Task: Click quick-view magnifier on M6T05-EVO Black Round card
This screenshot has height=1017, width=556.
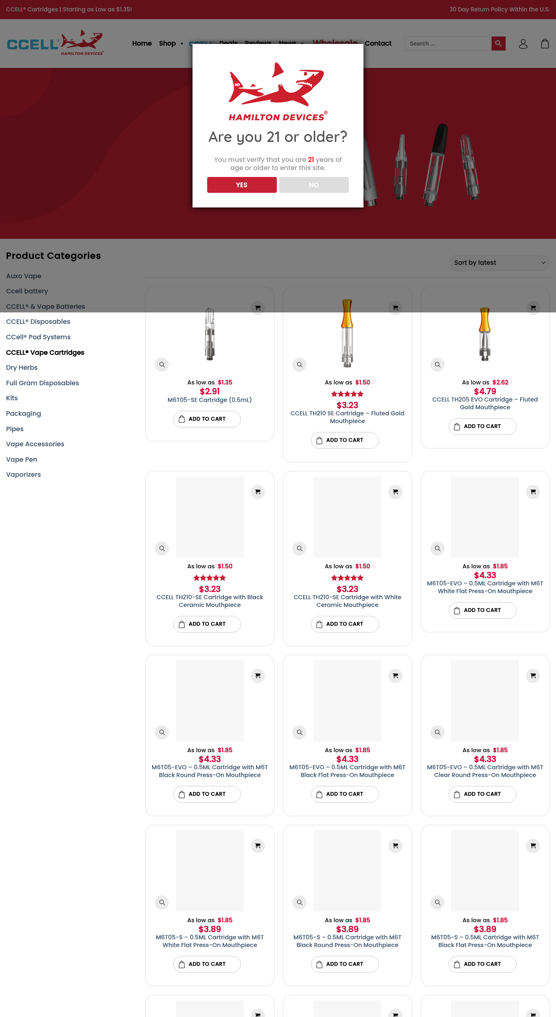Action: click(x=162, y=732)
